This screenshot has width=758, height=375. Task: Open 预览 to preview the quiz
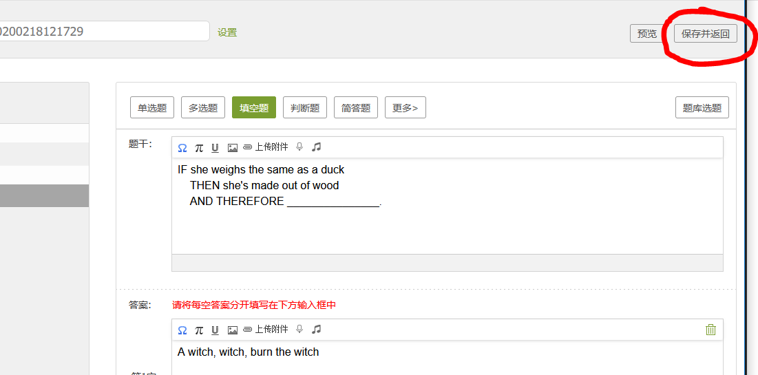coord(646,34)
